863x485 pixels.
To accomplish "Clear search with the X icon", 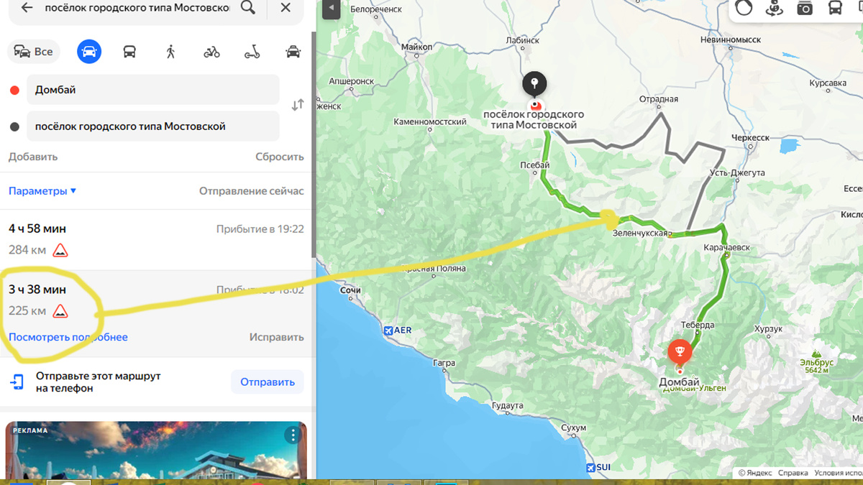I will 286,8.
